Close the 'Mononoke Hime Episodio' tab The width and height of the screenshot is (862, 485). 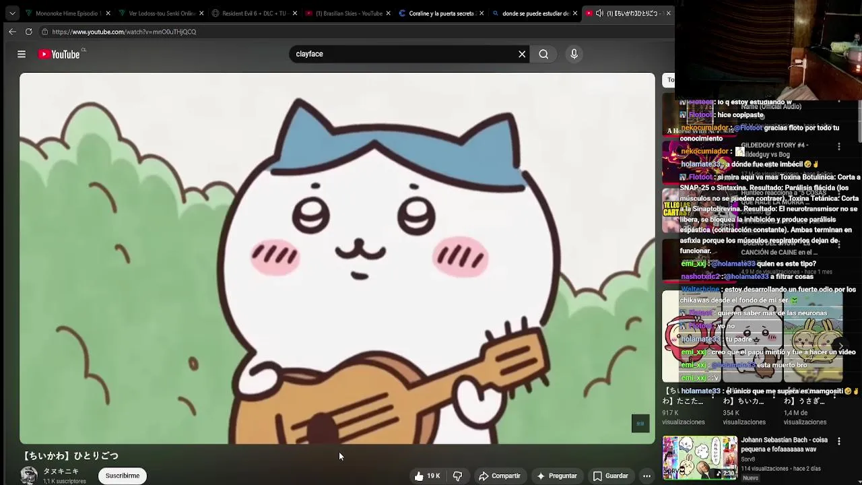pyautogui.click(x=108, y=13)
